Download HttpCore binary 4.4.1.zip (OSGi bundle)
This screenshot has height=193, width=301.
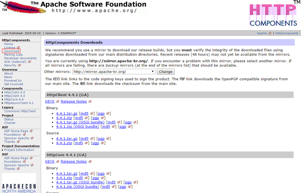tap(78, 186)
